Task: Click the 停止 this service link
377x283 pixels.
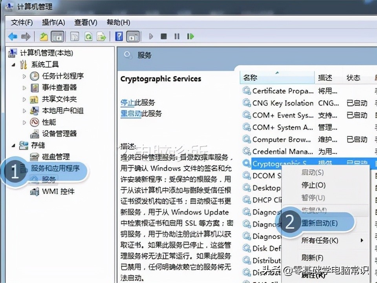Action: [127, 103]
